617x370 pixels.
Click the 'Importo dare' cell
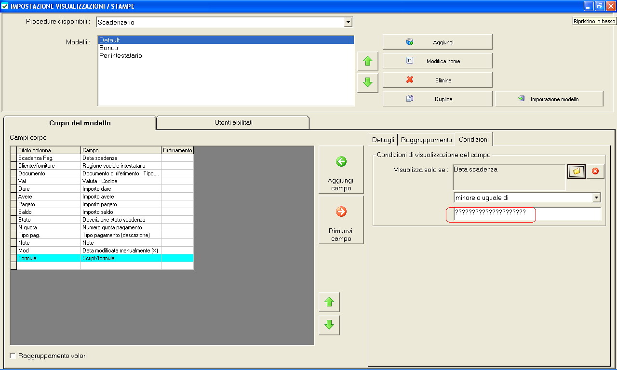tap(121, 189)
